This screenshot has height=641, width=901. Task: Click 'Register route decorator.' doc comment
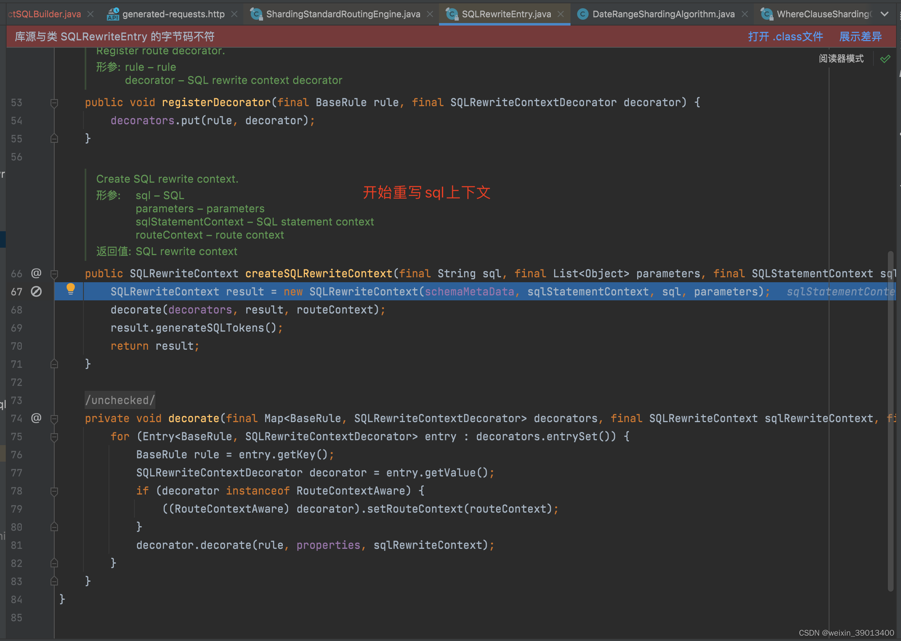click(161, 51)
